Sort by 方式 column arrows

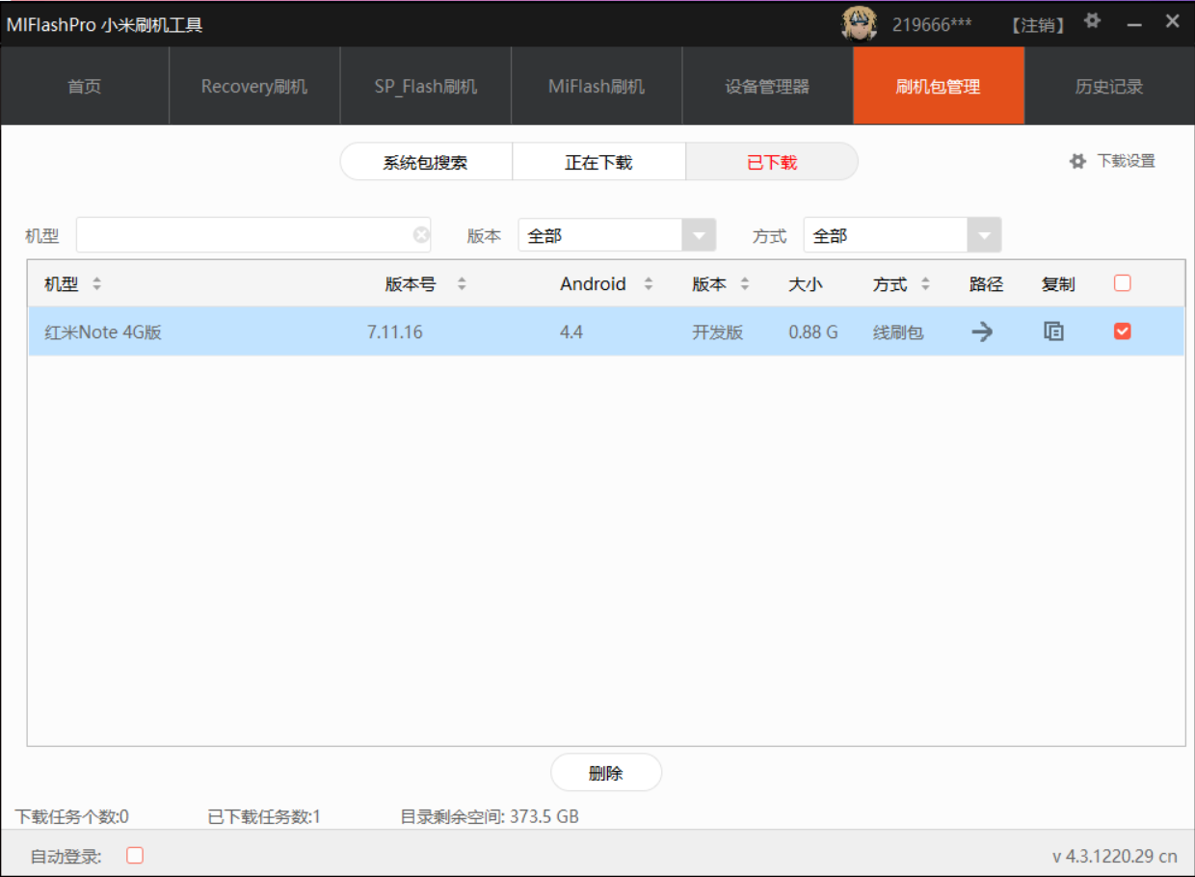pos(926,284)
